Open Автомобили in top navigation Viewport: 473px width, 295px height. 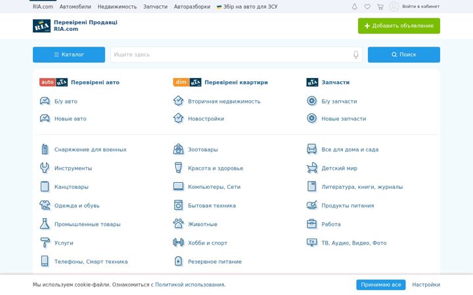pyautogui.click(x=75, y=7)
